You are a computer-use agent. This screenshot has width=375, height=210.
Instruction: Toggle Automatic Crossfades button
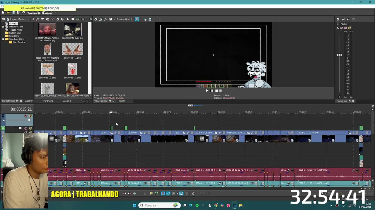pyautogui.click(x=168, y=193)
